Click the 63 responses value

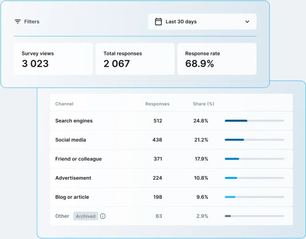pyautogui.click(x=159, y=216)
